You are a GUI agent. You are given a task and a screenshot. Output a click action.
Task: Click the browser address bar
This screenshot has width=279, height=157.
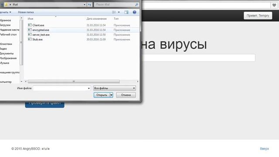206,5
